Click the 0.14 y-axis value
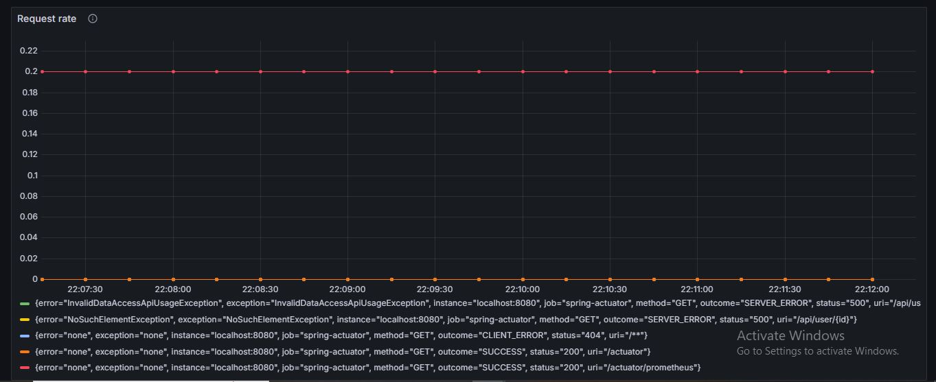This screenshot has height=382, width=936. pyautogui.click(x=29, y=134)
